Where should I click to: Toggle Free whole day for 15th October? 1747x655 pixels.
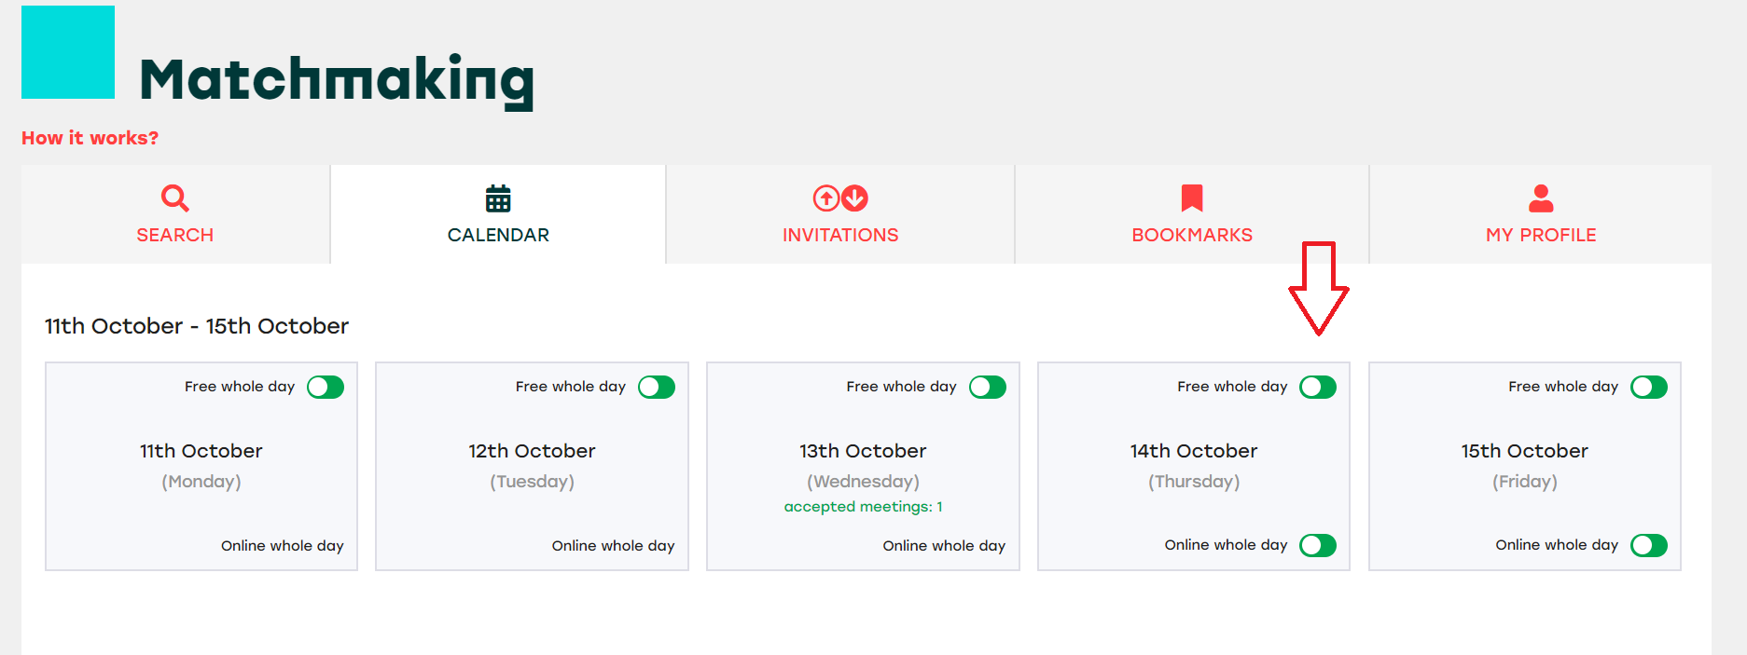pos(1649,387)
